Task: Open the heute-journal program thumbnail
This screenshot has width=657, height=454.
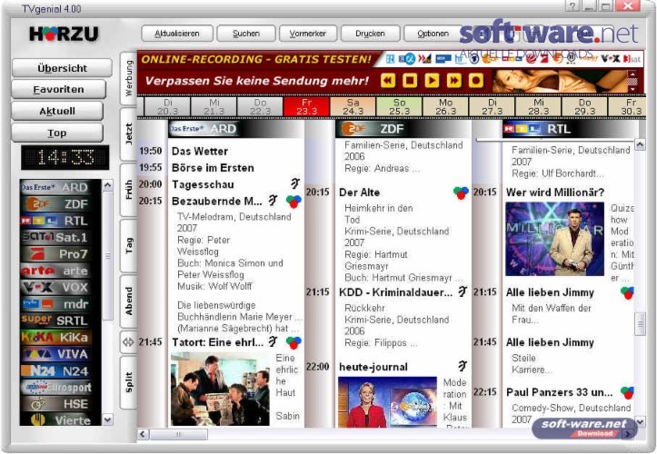Action: pos(388,401)
